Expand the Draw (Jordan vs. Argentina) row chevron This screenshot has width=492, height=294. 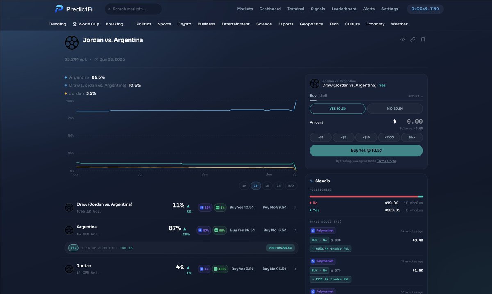pos(295,208)
